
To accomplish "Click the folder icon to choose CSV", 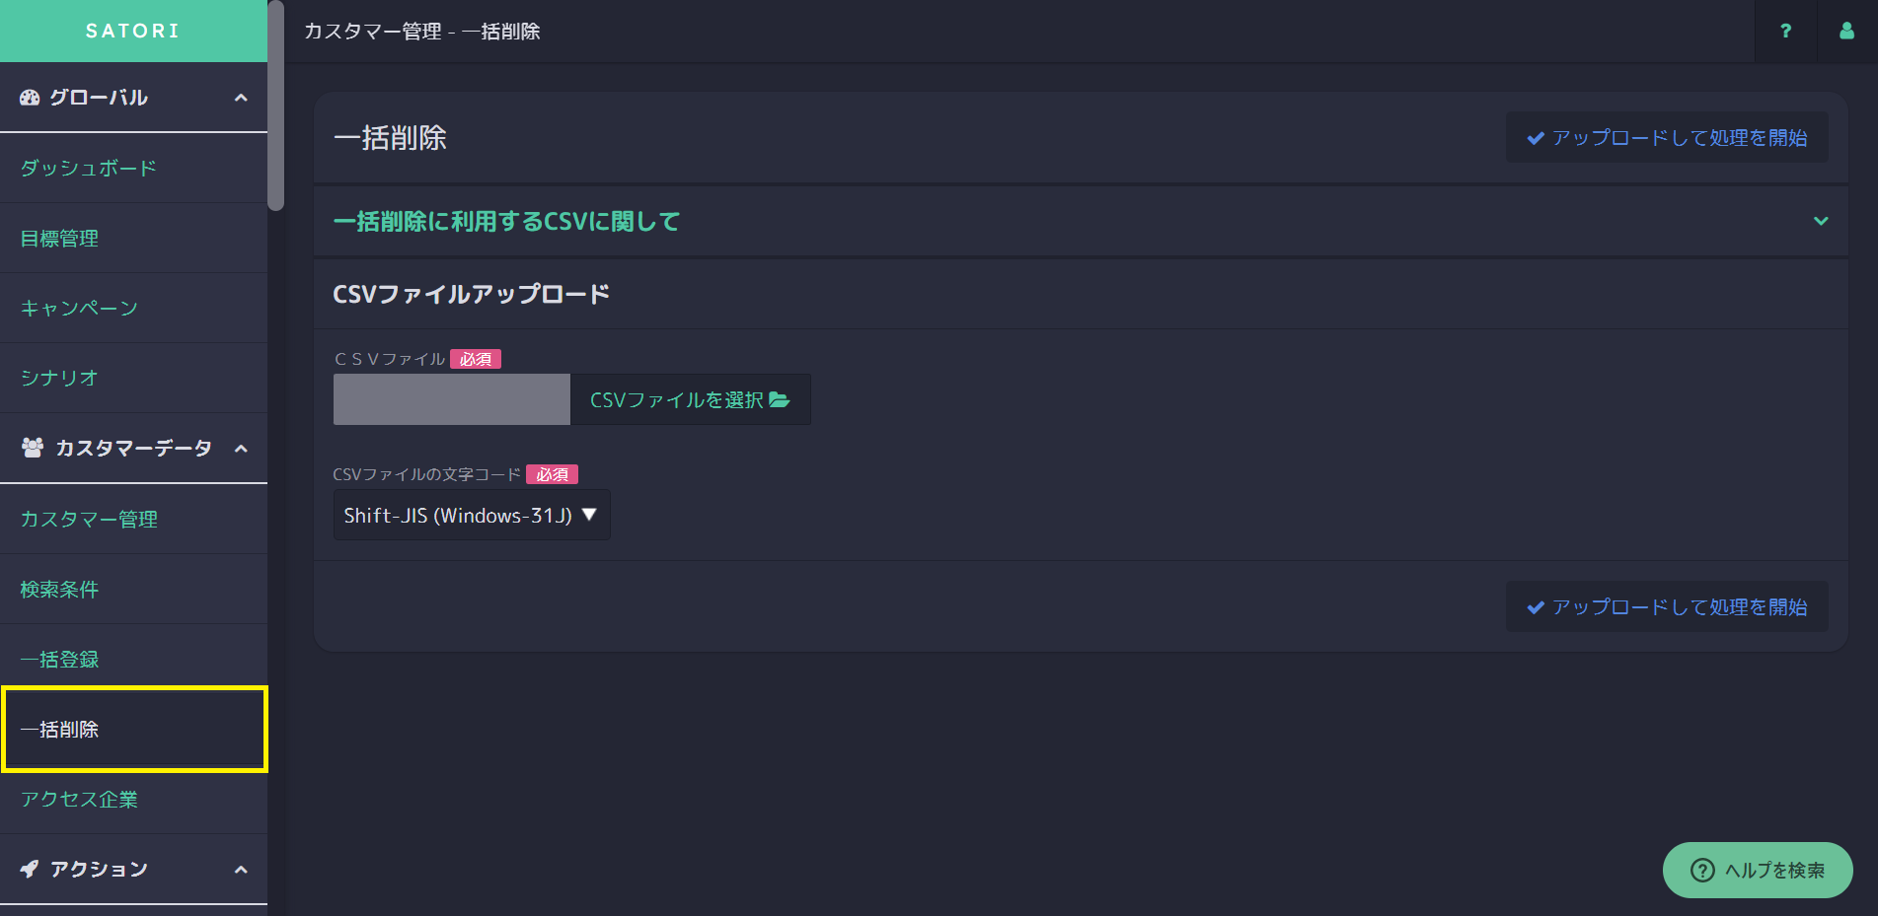I will 780,399.
